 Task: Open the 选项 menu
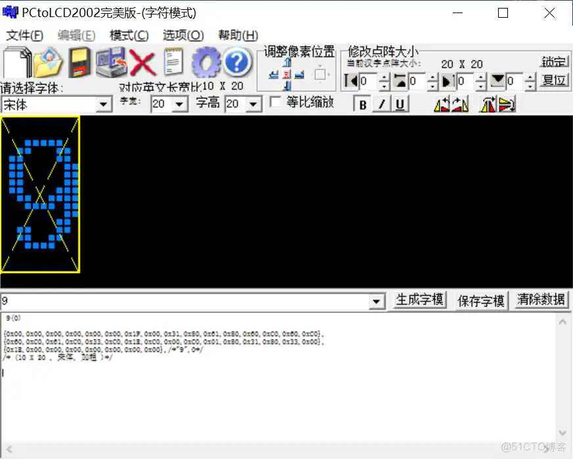point(183,36)
